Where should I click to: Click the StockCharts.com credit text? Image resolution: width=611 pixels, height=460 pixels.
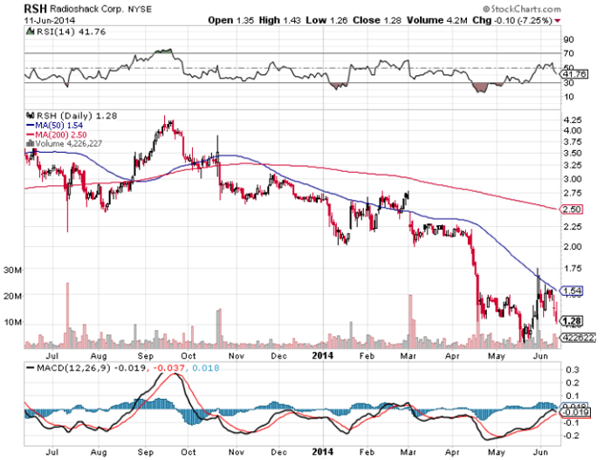point(522,9)
